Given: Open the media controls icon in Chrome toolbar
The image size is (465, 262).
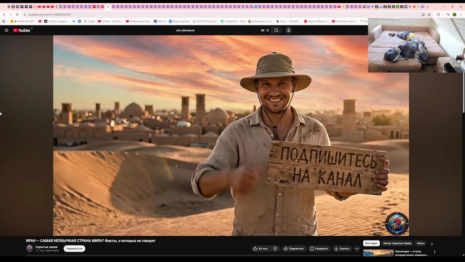Looking at the screenshot, I should [448, 15].
